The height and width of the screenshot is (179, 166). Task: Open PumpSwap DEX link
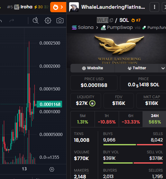[117, 28]
